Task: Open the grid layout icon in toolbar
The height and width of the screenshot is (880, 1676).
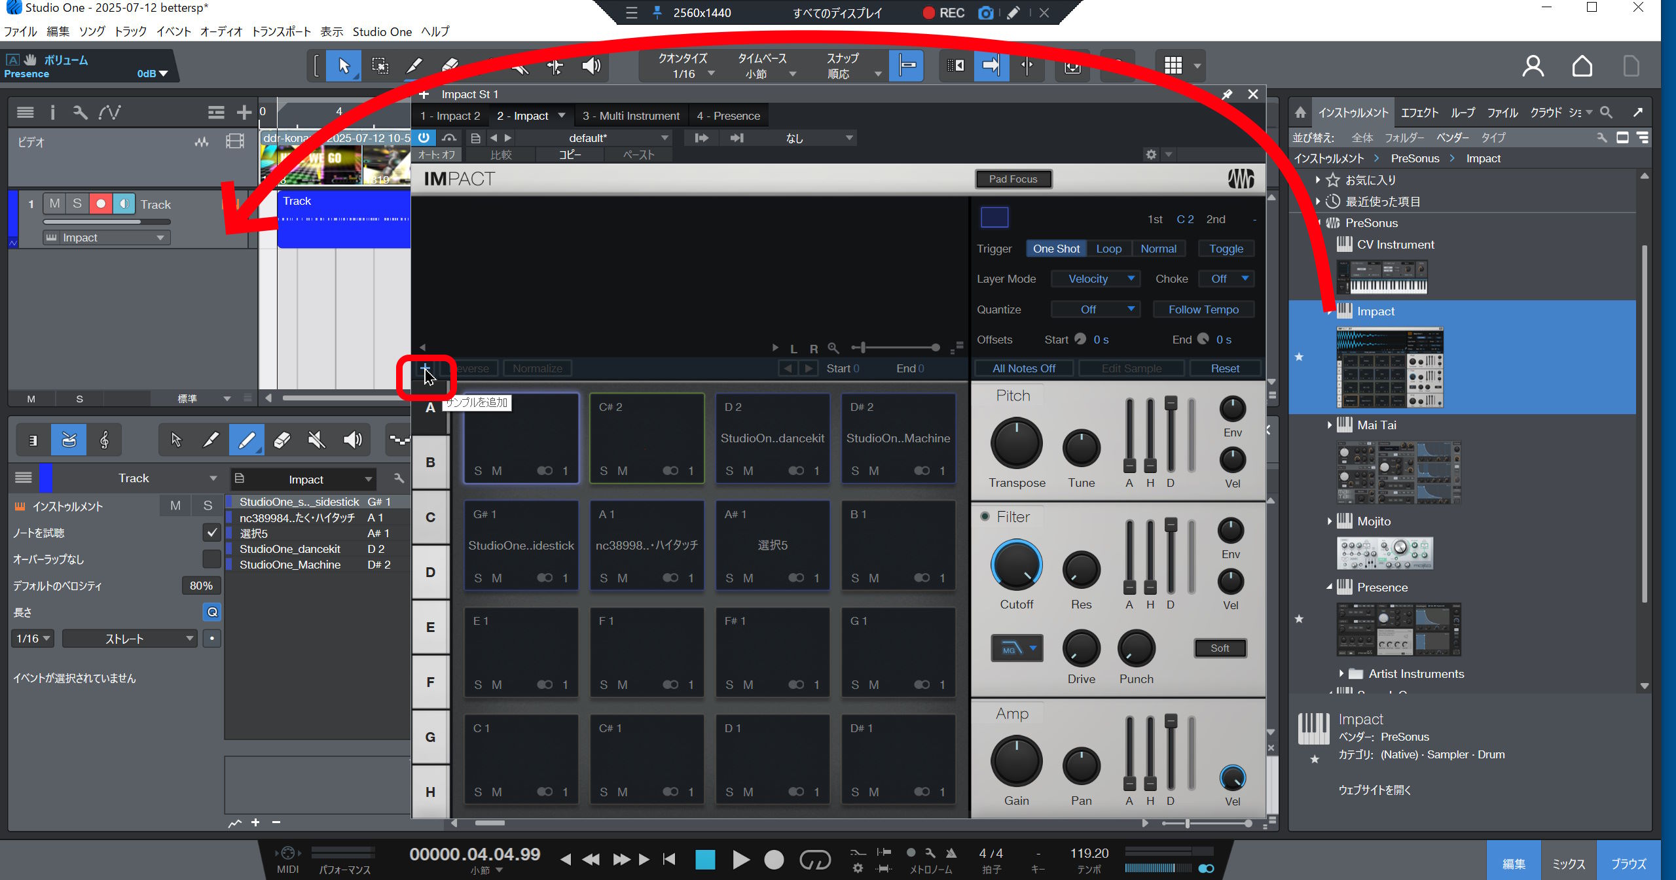Action: (x=1173, y=65)
